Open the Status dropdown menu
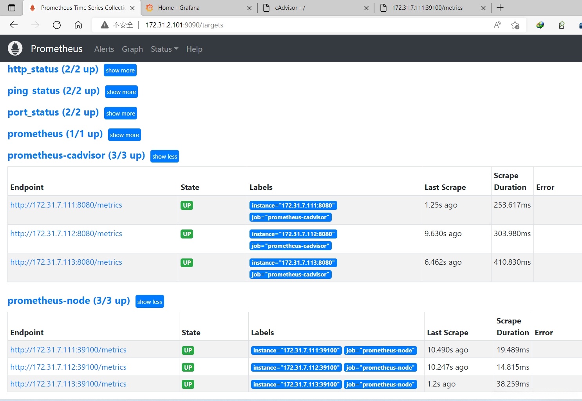Screen dimensions: 582x401 coord(164,49)
